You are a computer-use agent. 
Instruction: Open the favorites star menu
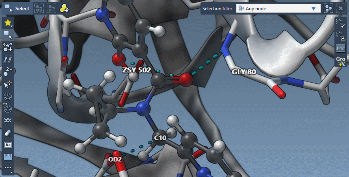pos(8,23)
